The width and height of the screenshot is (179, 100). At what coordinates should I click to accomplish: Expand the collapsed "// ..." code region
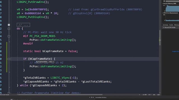(x=9, y=25)
